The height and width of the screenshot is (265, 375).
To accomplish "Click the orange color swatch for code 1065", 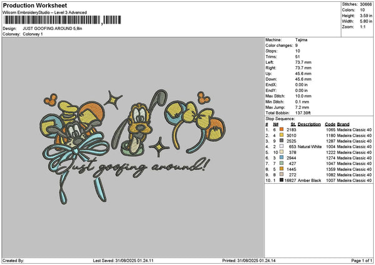I will point(281,129).
